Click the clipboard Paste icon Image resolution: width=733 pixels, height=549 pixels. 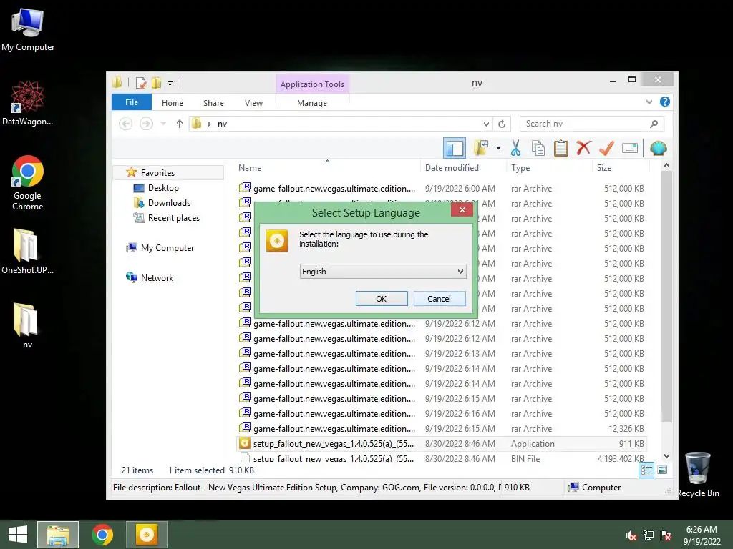tap(561, 149)
